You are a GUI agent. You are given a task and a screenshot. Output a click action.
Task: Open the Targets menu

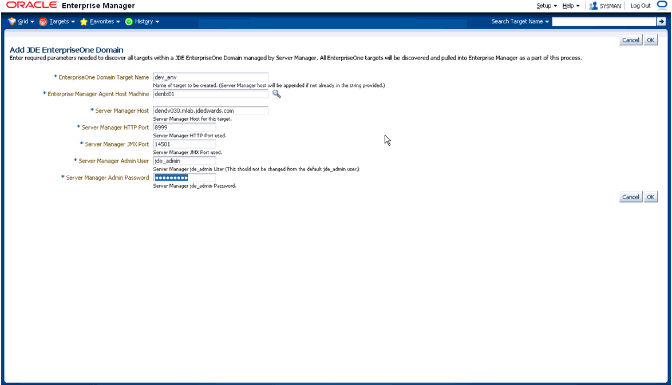point(62,21)
